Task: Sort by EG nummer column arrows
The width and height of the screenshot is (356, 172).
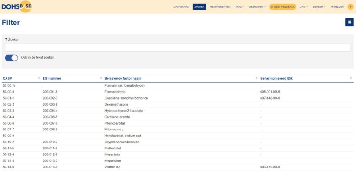Action: click(x=101, y=78)
